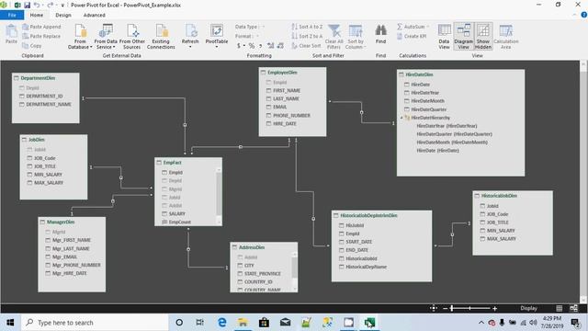
Task: Switch to the Advanced tab
Action: (94, 15)
